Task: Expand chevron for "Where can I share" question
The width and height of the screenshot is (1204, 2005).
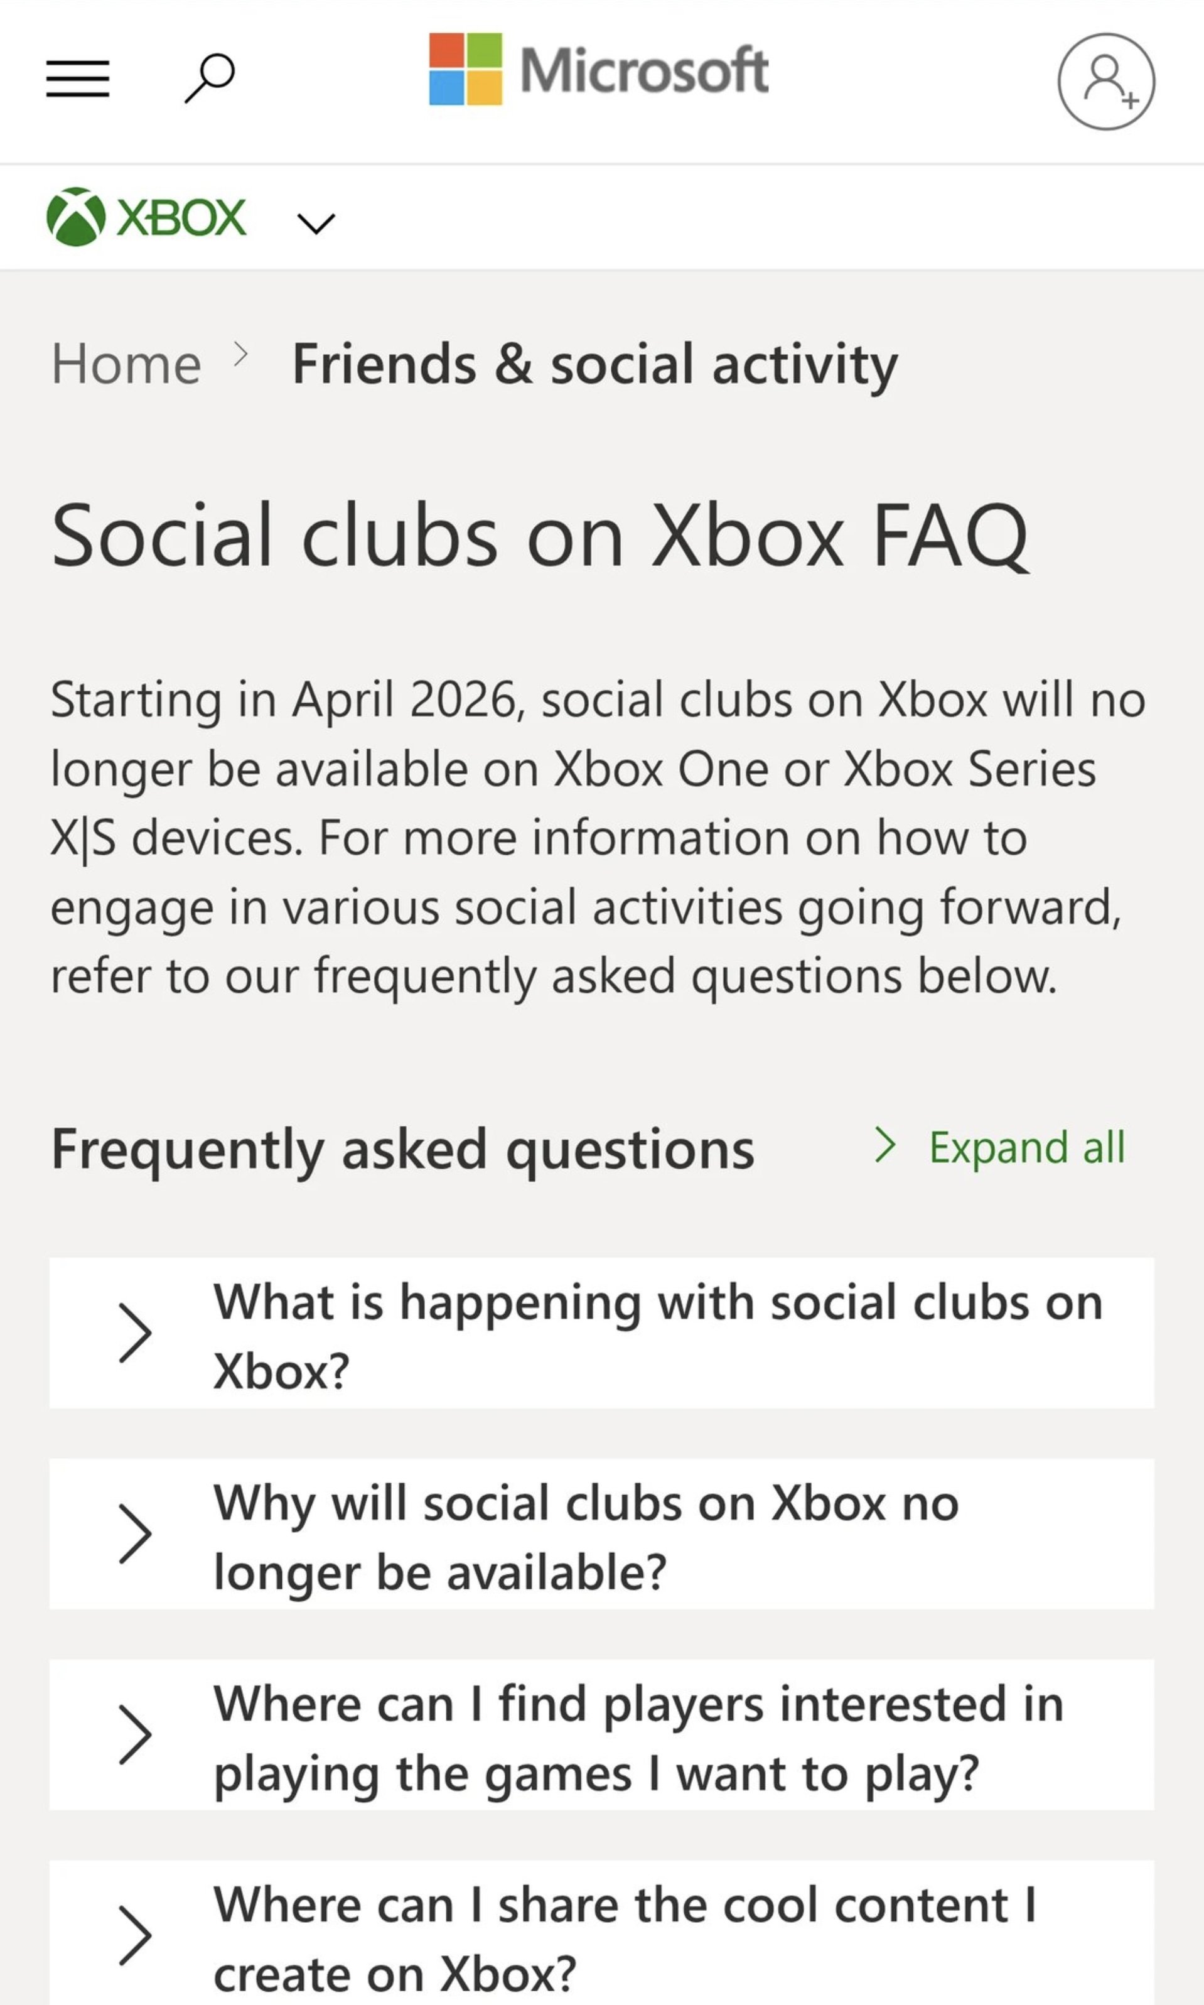Action: pyautogui.click(x=135, y=1935)
